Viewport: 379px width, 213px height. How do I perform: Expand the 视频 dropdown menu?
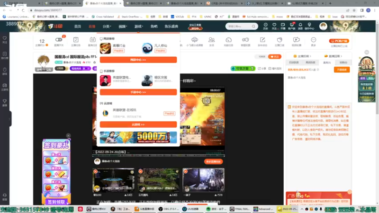point(123,27)
